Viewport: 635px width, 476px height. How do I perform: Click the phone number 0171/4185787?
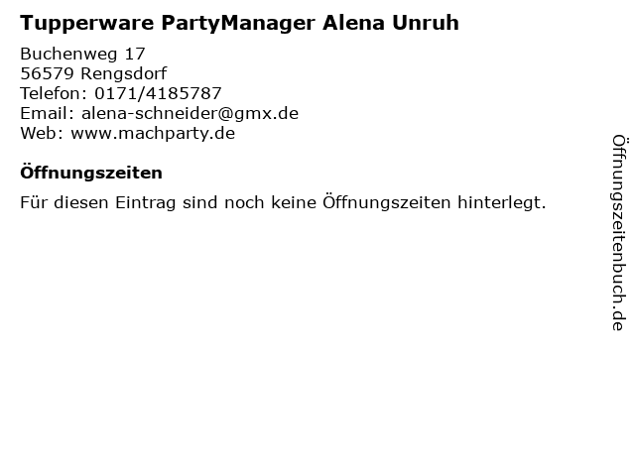tap(158, 93)
